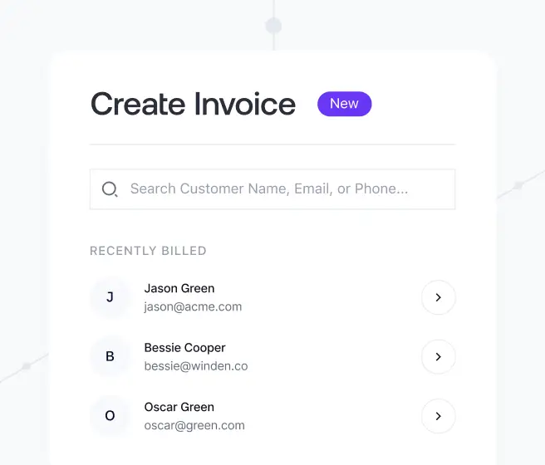Click the oscar@green.com email address
545x465 pixels.
click(x=194, y=425)
